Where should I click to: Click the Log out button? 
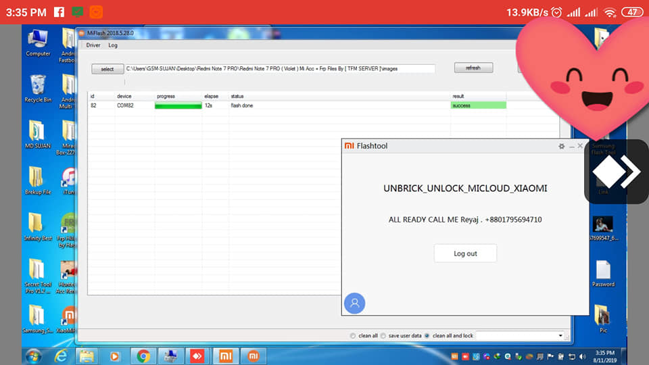[x=465, y=253]
